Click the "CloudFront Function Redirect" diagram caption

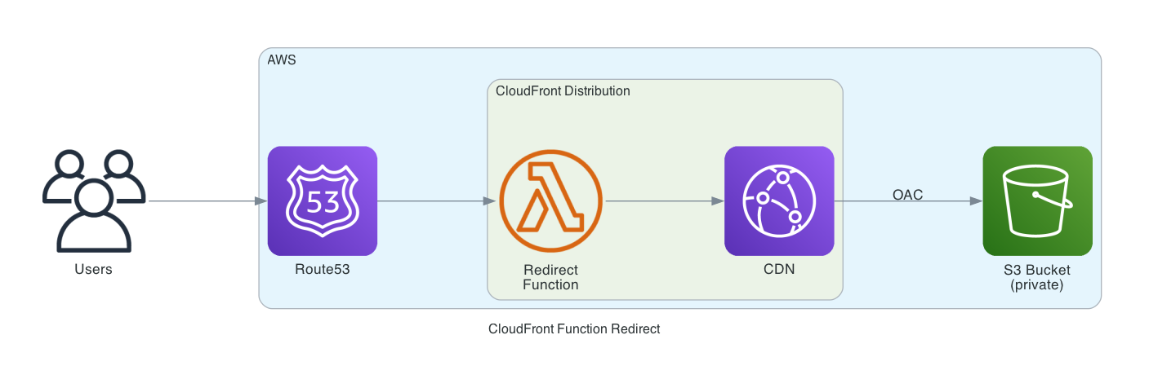tap(574, 329)
